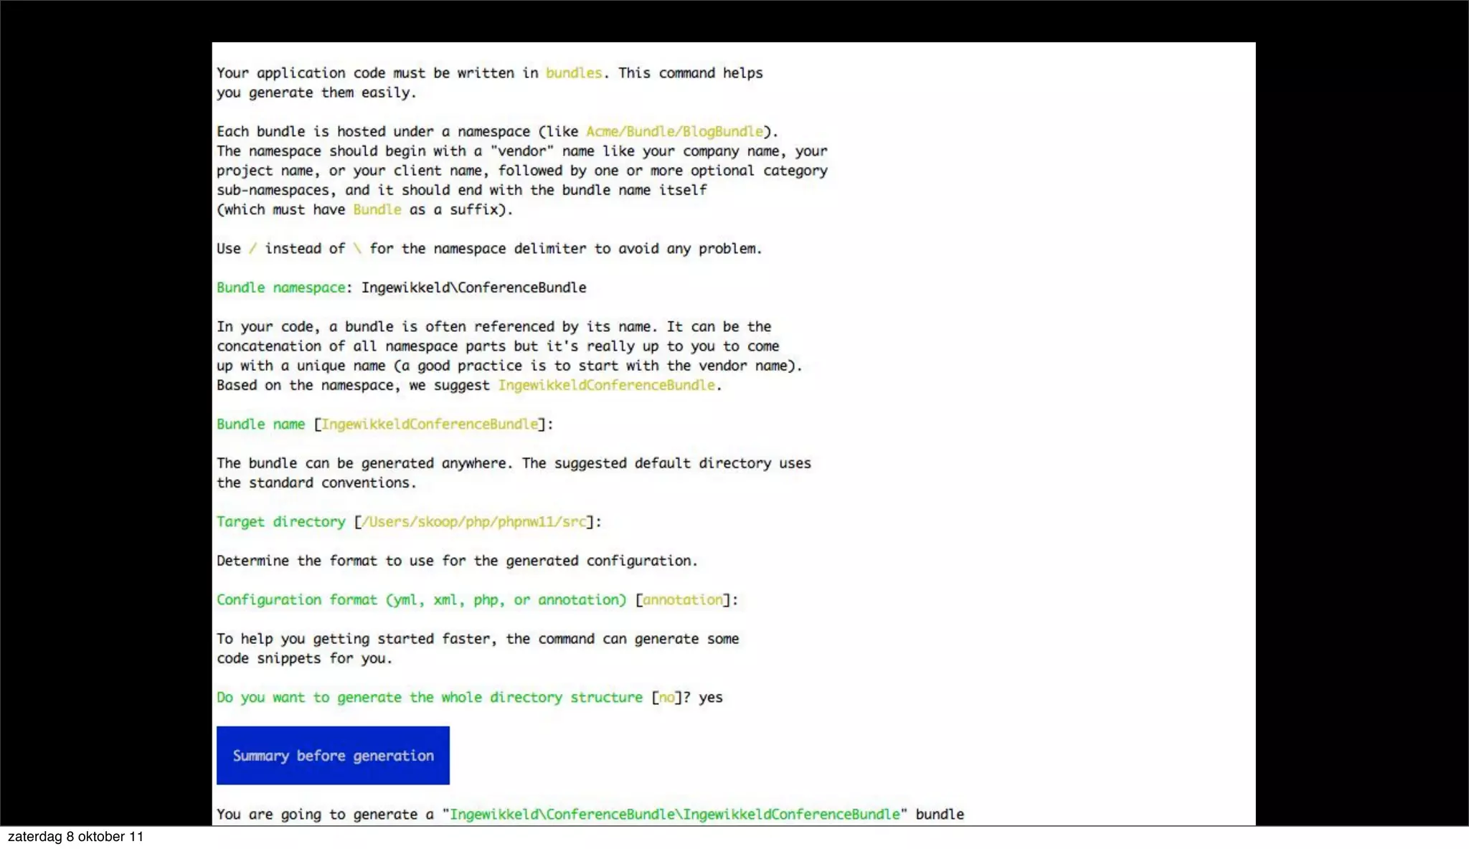Image resolution: width=1469 pixels, height=849 pixels.
Task: Click the entered Ingewikkeld\ConferenceBundle namespace value
Action: 473,288
